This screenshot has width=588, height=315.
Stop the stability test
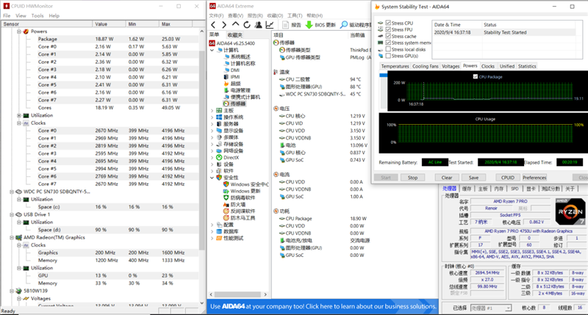pos(412,178)
